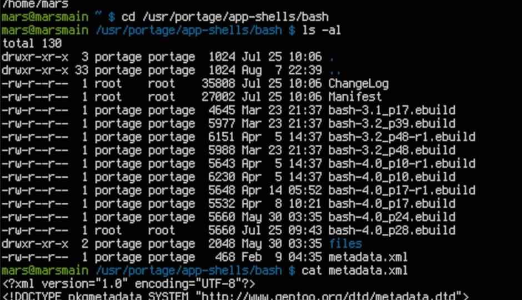Click bash-4.0_p17-r1.ebuild file name
Screen dimensions: 522x300
click(402, 191)
